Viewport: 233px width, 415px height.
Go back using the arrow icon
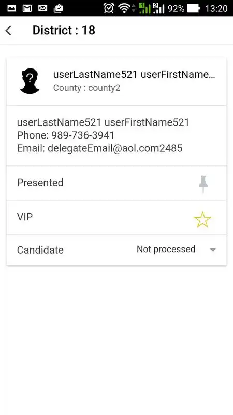pyautogui.click(x=9, y=31)
